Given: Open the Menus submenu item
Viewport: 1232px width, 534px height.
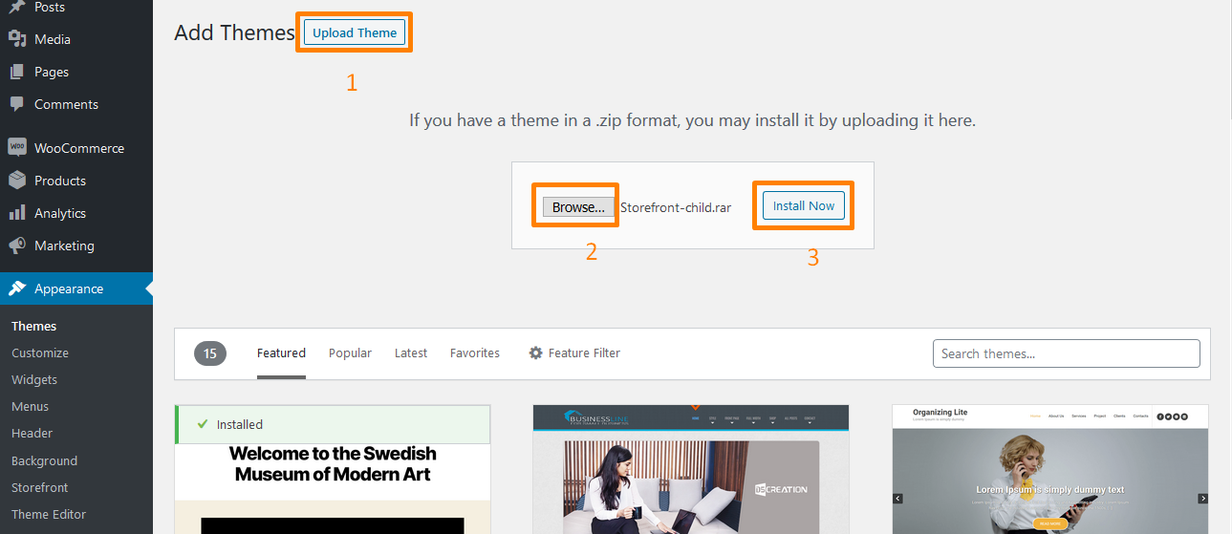Looking at the screenshot, I should pyautogui.click(x=30, y=406).
